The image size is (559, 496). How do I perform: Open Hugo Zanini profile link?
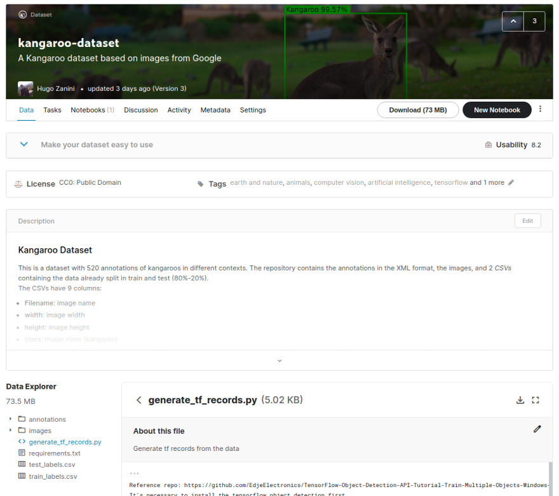click(x=56, y=89)
